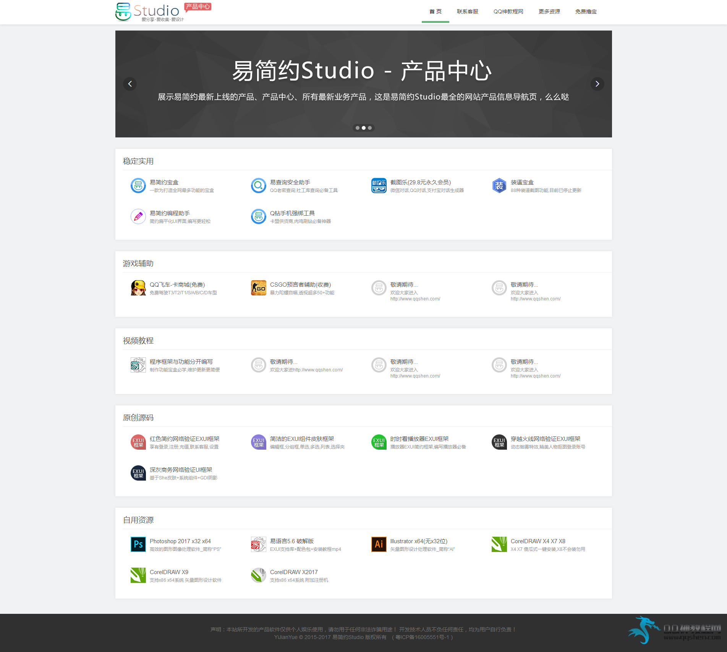Click the green EXUI框架 icon
This screenshot has width=727, height=652.
[379, 442]
